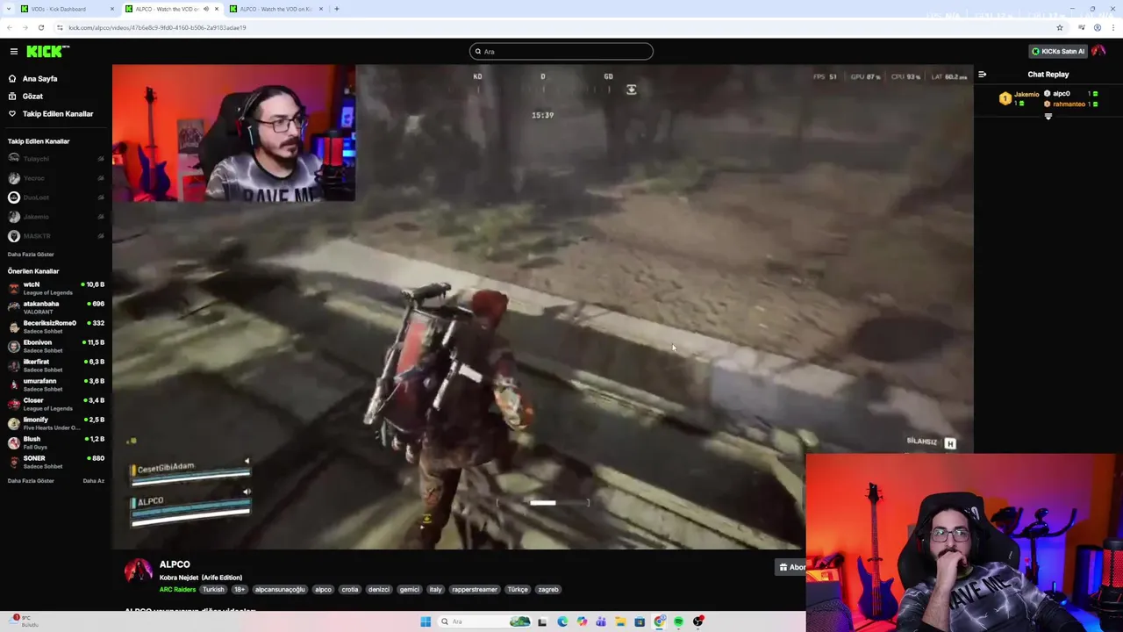This screenshot has height=632, width=1123.
Task: Open the grayed Jakemio followed channel
Action: [56, 217]
